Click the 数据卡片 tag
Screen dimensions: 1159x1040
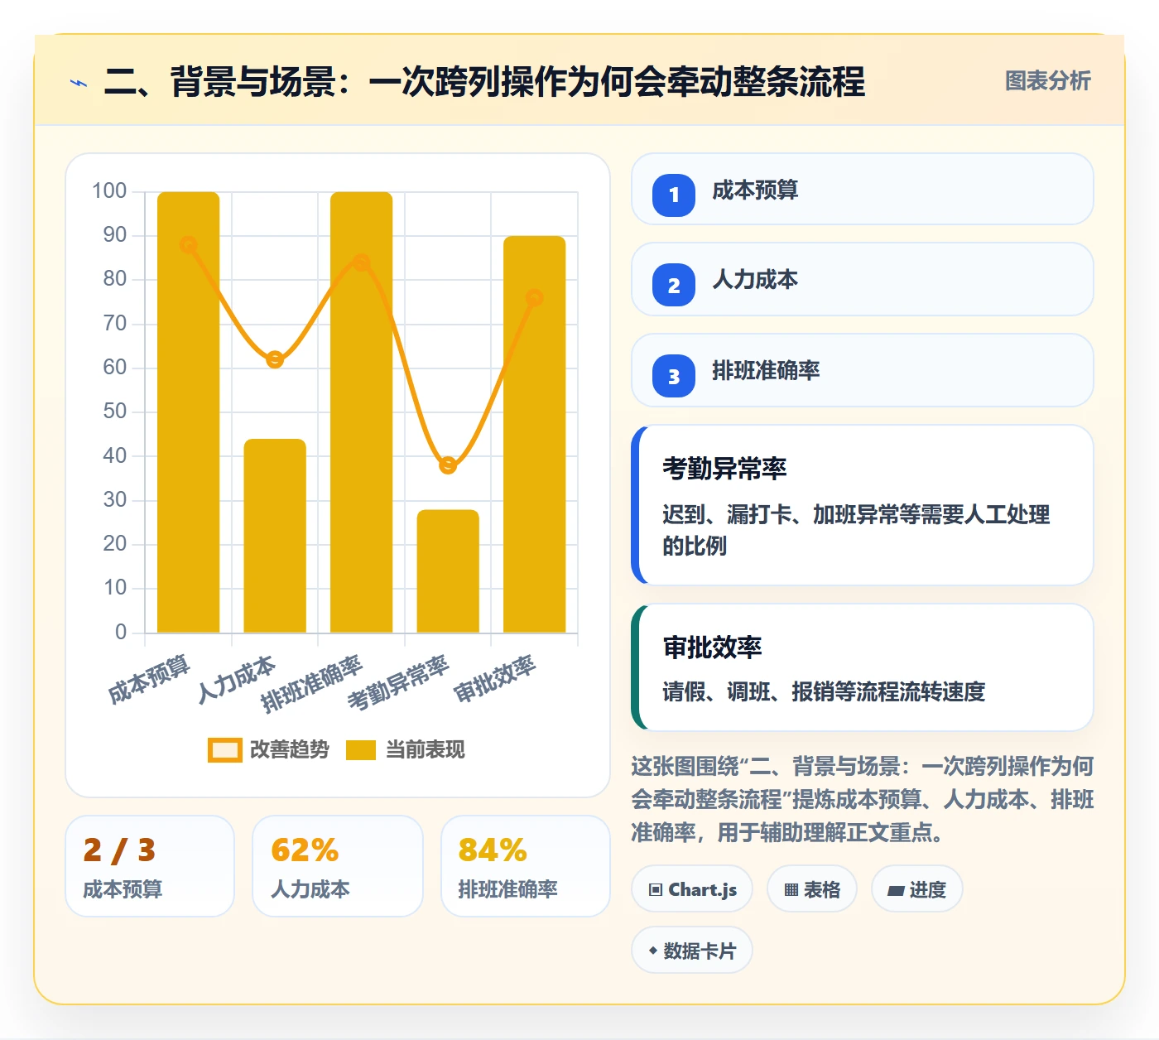692,951
